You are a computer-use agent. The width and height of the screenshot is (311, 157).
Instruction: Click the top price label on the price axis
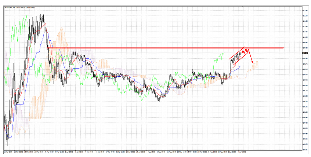[x=305, y=10]
